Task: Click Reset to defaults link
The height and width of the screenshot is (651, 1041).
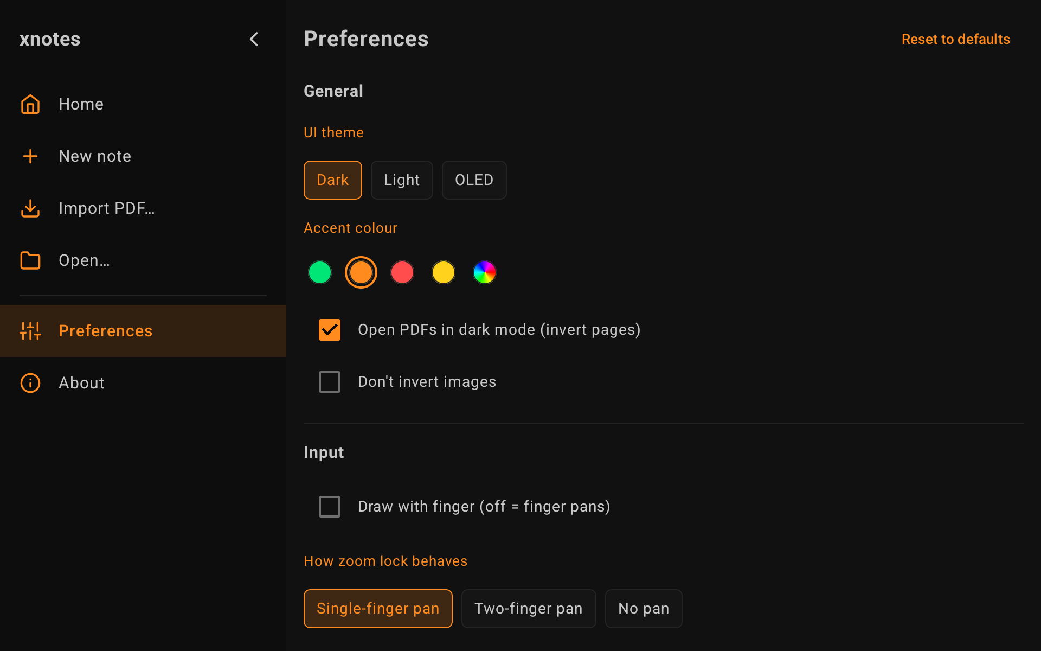Action: 955,39
